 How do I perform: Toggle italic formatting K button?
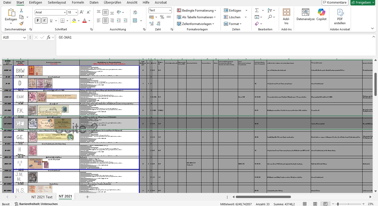click(45, 21)
